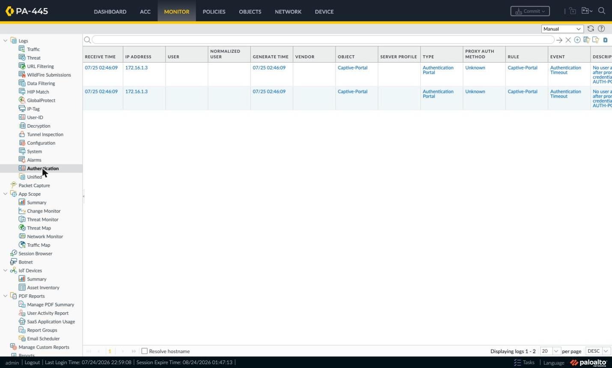Open Tasks manager in status bar
The width and height of the screenshot is (612, 368).
[524, 362]
